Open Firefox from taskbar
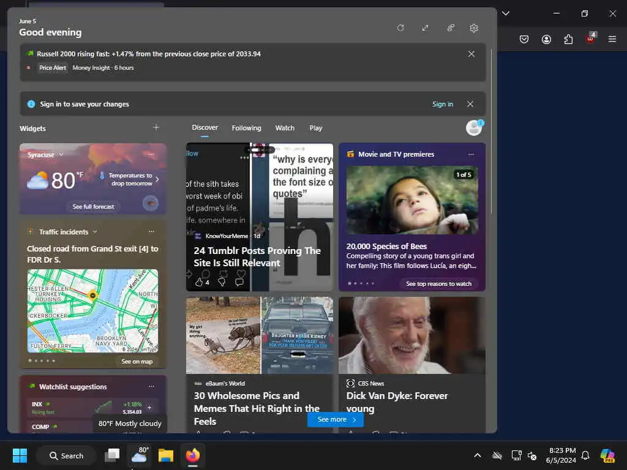The width and height of the screenshot is (627, 470). 193,455
